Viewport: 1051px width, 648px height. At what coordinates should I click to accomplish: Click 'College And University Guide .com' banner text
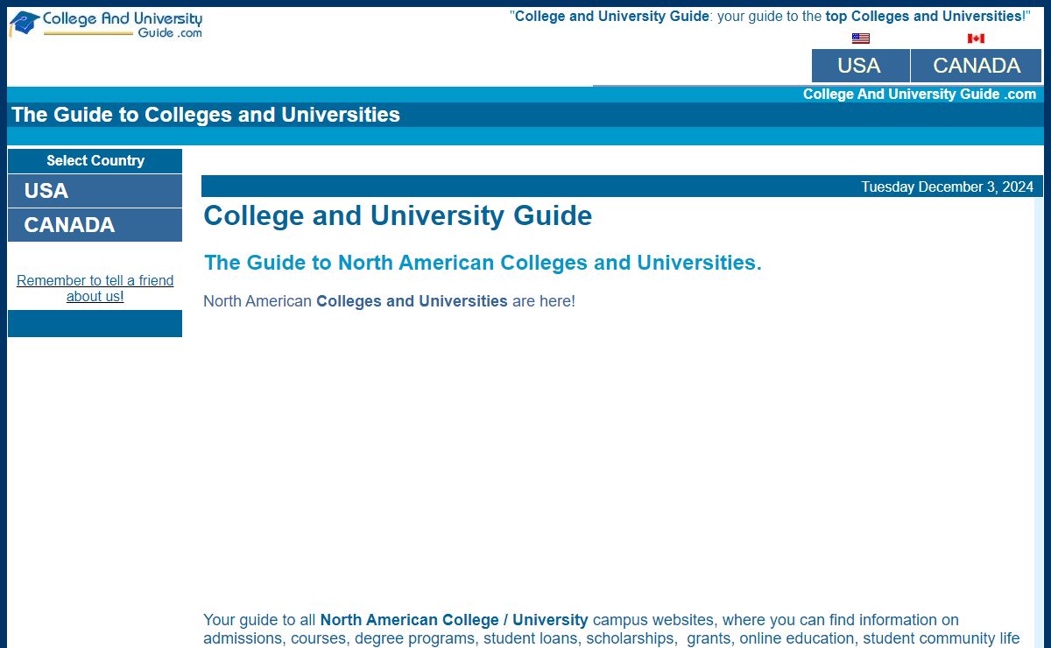pos(920,94)
